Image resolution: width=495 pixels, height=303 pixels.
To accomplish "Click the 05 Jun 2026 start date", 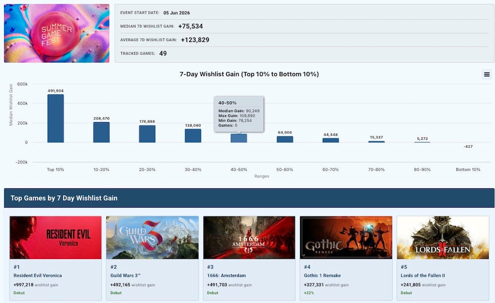I will [177, 13].
